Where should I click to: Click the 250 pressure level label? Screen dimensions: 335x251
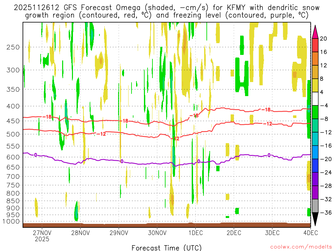coord(13,47)
